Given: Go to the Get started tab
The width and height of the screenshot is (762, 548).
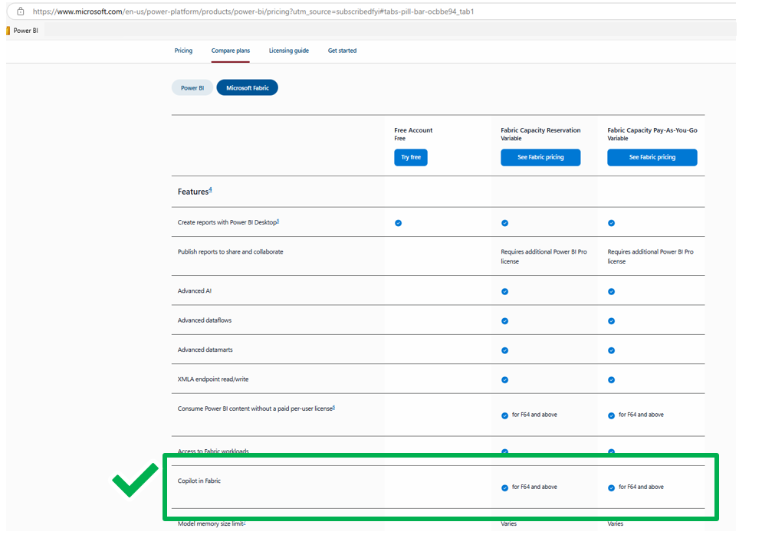Looking at the screenshot, I should tap(342, 51).
